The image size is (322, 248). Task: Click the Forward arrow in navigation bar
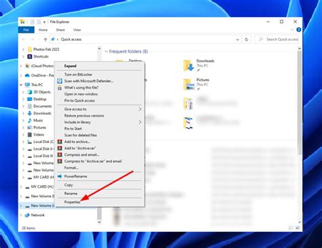coord(32,39)
